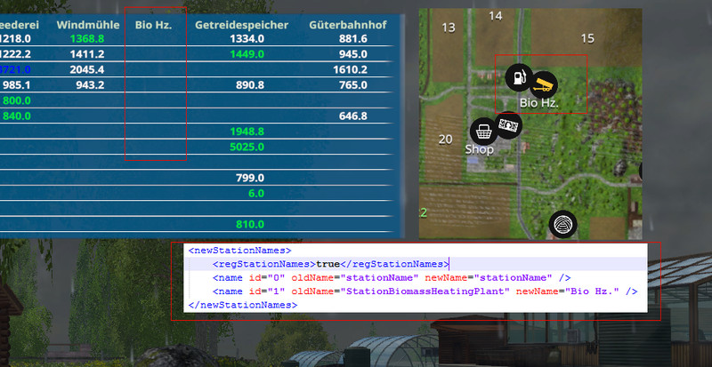Click the yellow trailer icon above Bio Hz.
Image resolution: width=712 pixels, height=367 pixels.
coord(543,84)
